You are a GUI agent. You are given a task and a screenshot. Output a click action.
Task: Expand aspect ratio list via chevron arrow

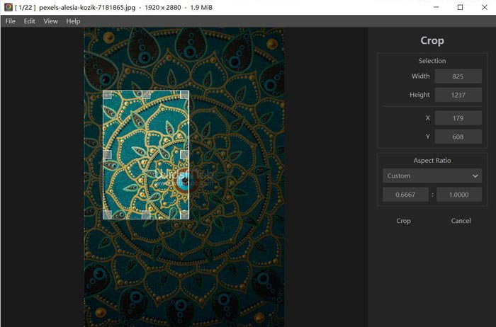(x=475, y=176)
